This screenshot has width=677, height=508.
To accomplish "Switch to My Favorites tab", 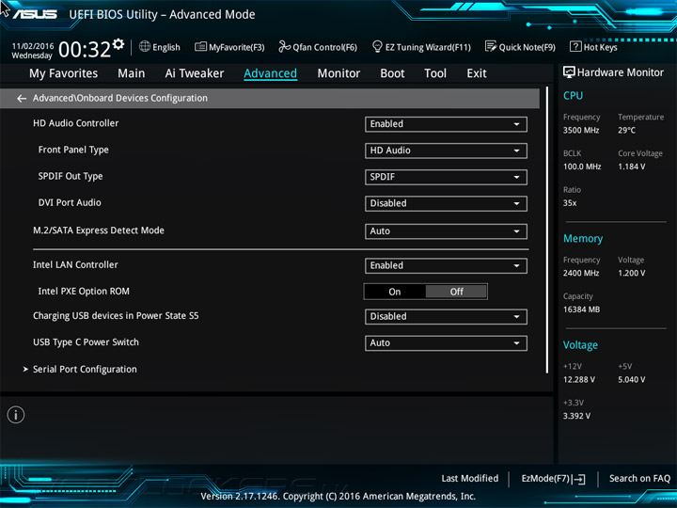I will (64, 73).
